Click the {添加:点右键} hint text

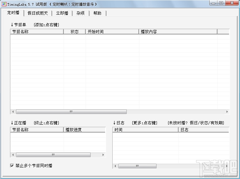click(x=46, y=25)
